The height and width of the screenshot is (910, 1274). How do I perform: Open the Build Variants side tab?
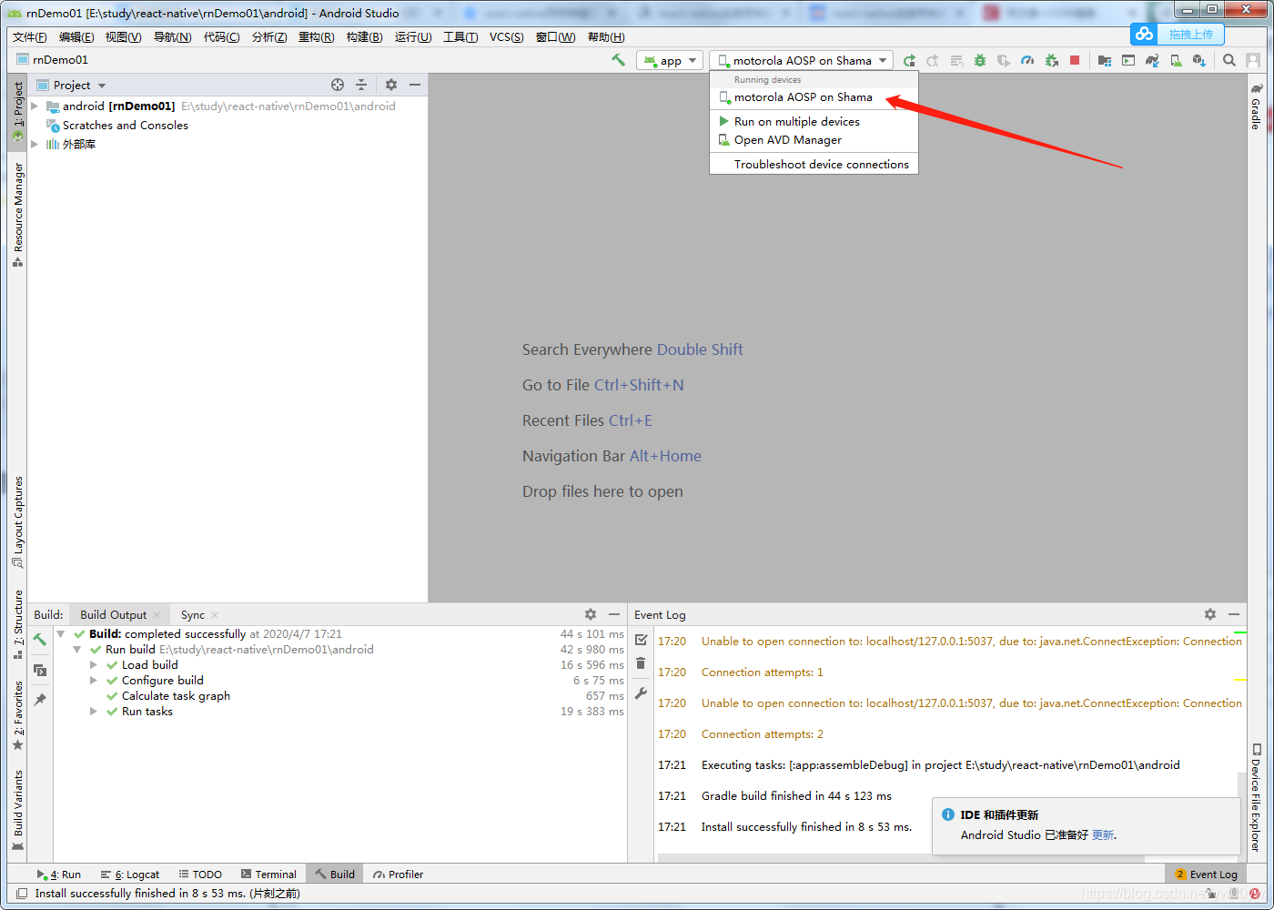pyautogui.click(x=18, y=810)
